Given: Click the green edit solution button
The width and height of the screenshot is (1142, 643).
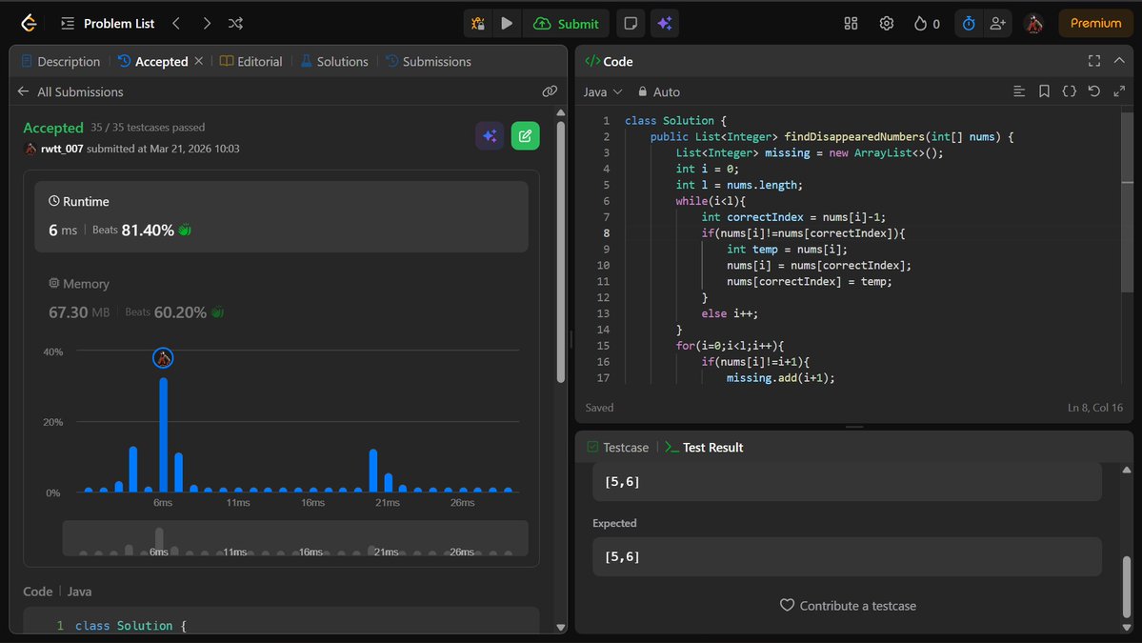Looking at the screenshot, I should point(525,135).
